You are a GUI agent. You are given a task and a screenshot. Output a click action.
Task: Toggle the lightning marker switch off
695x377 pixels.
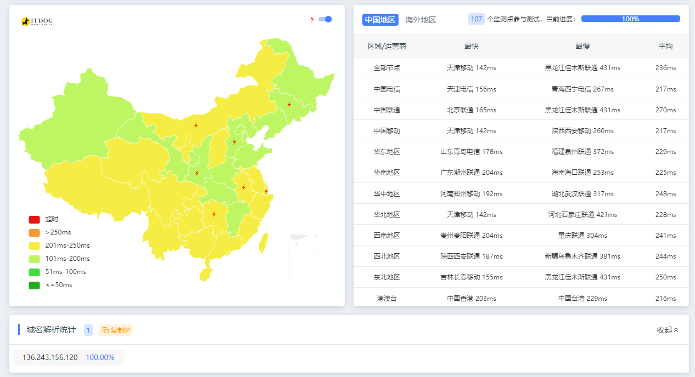[325, 19]
